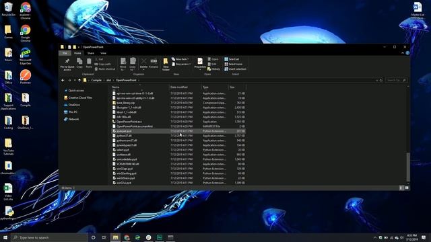The width and height of the screenshot is (431, 242).
Task: Click Copy path in the ribbon
Action: coord(102,65)
